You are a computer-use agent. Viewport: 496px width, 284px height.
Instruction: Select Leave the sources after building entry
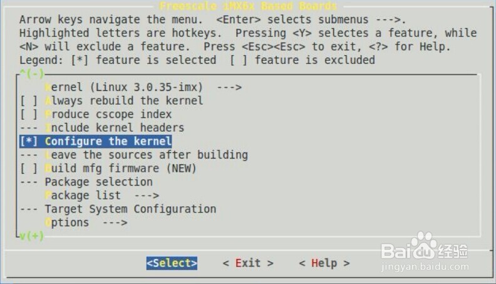146,155
